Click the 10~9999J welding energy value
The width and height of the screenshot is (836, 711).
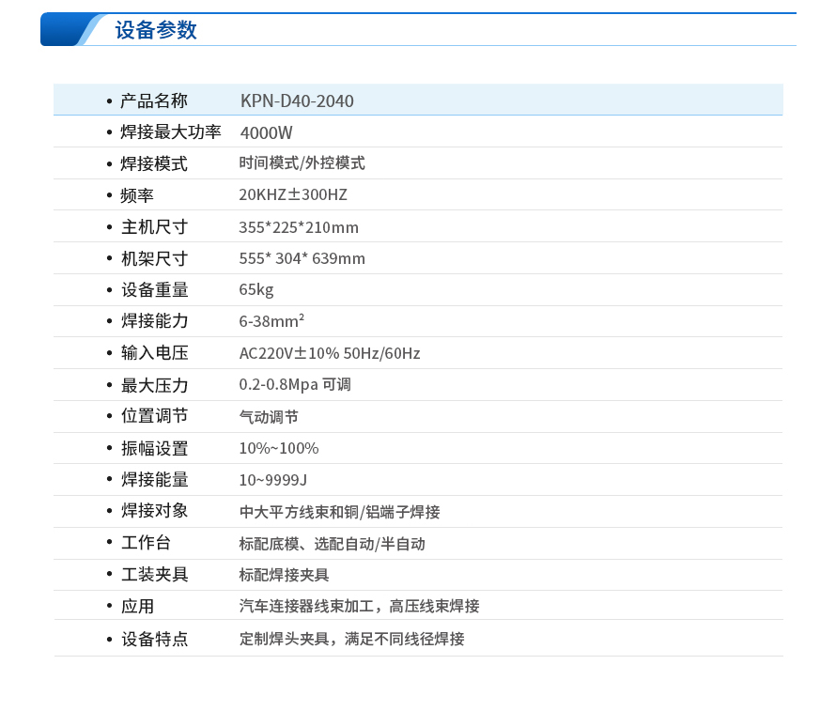[x=273, y=480]
